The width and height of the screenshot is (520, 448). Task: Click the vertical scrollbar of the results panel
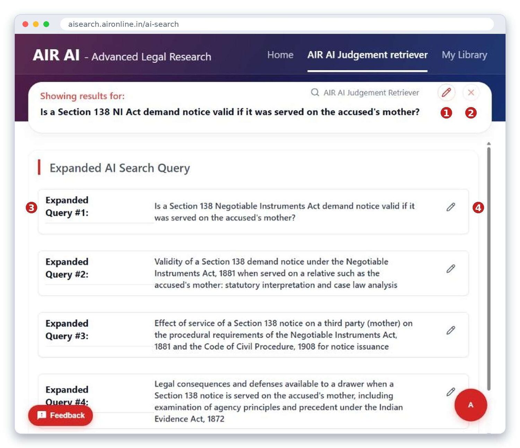(489, 268)
